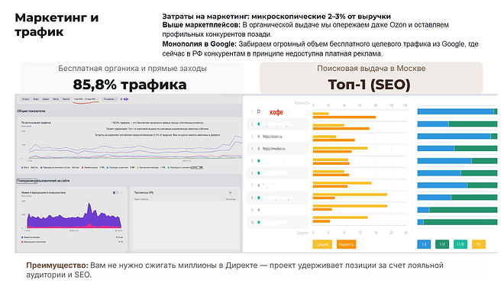Click the grey status dot beside ozon.ru

click(259, 137)
